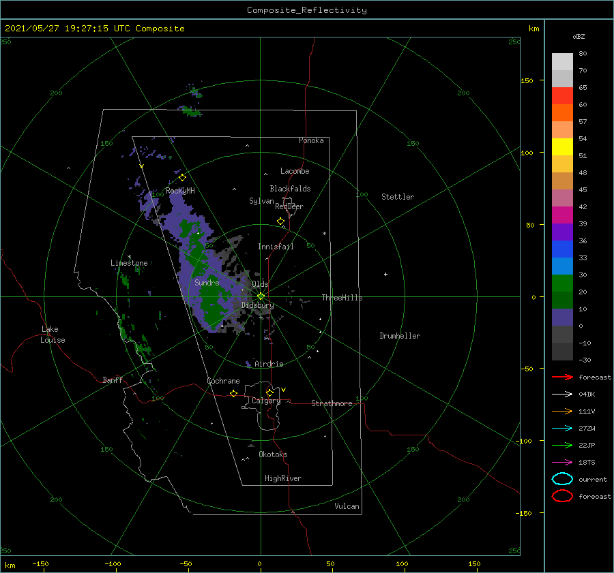Select the yellow diamond marker below RedDeer
Viewport: 614px width, 573px height.
tap(281, 221)
